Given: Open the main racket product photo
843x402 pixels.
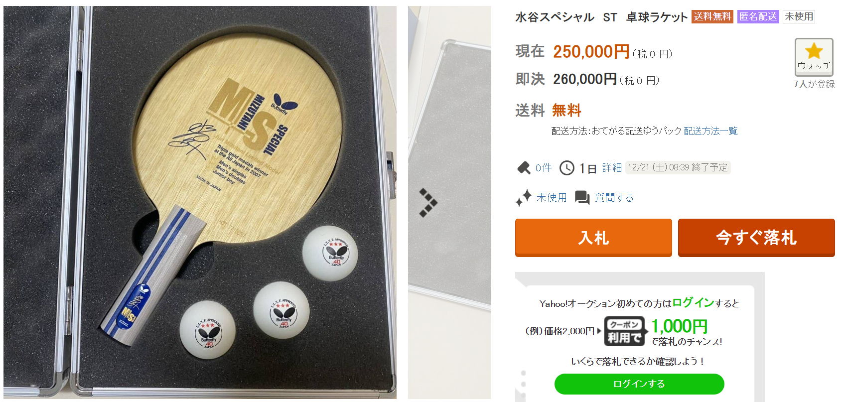Looking at the screenshot, I should click(200, 202).
